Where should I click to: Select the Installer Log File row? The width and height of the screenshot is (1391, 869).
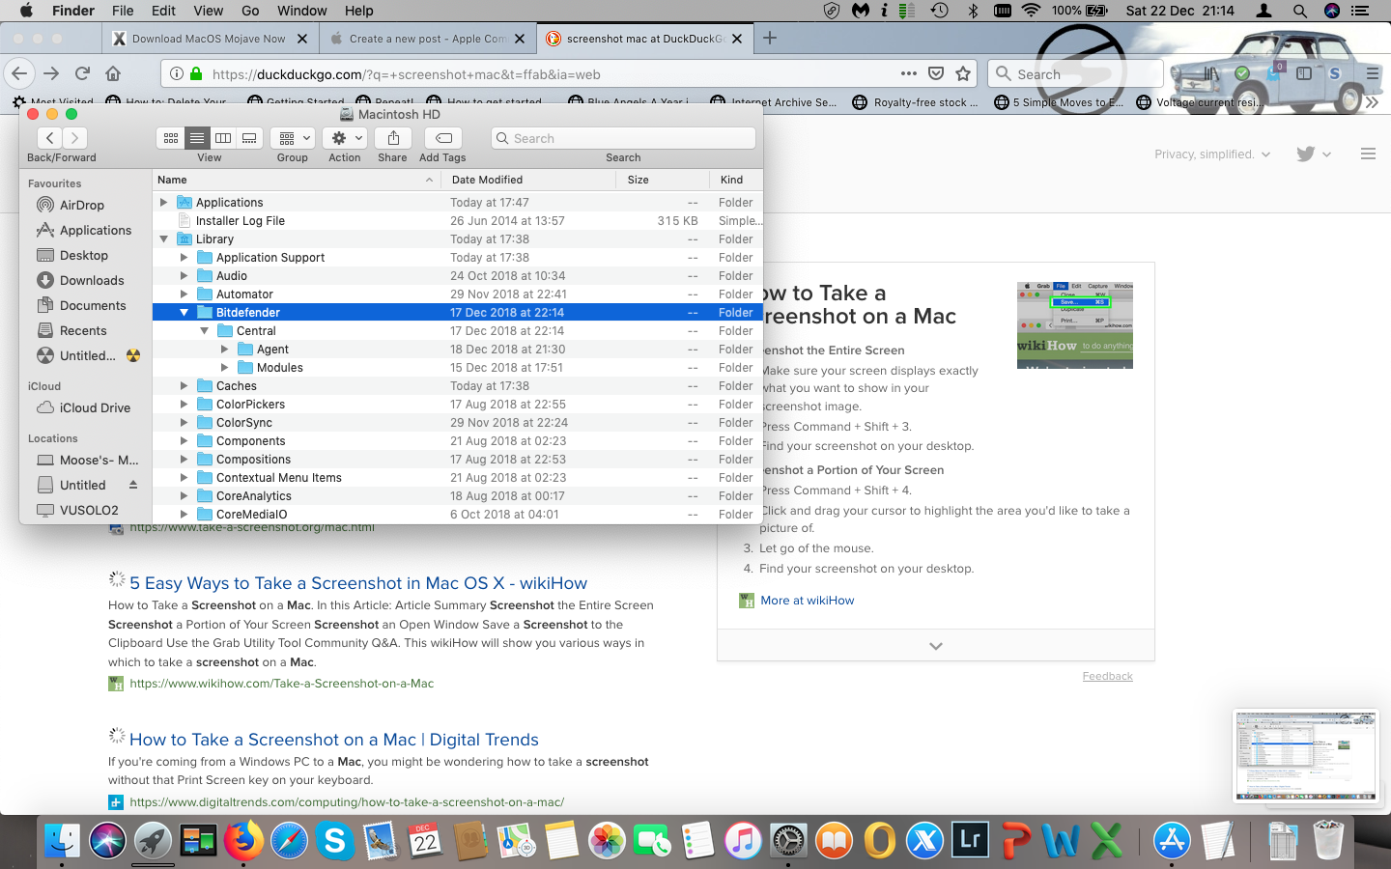[458, 220]
